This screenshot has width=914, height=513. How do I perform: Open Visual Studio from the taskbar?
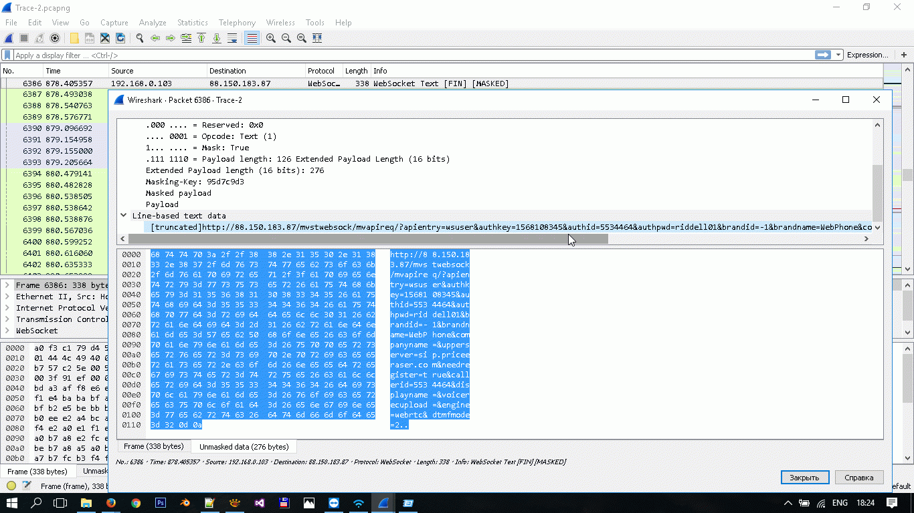click(259, 503)
